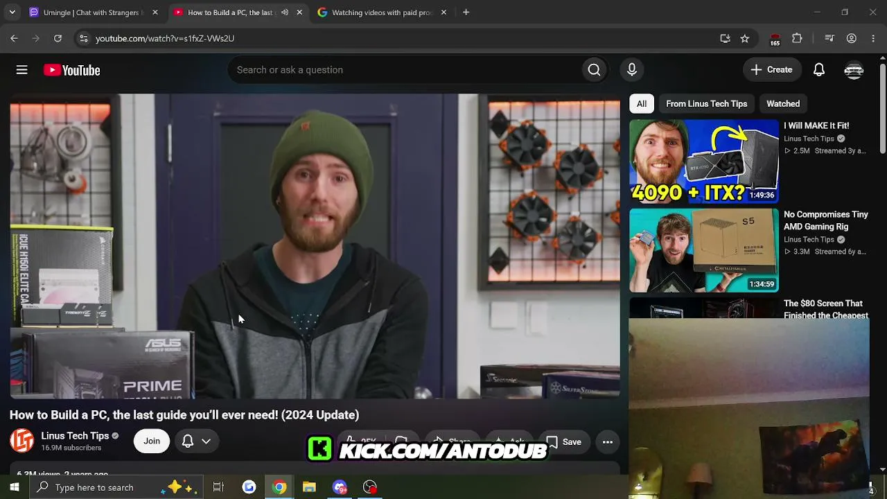Save the video to a playlist

564,441
